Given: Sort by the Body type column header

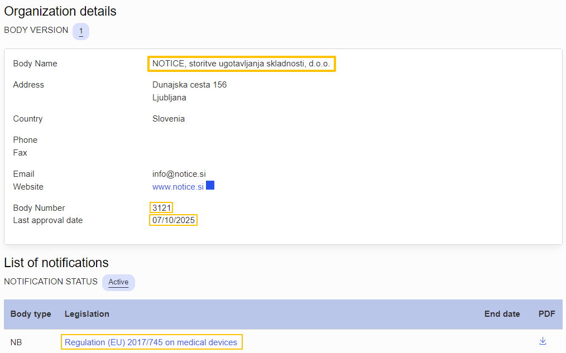Looking at the screenshot, I should 31,314.
